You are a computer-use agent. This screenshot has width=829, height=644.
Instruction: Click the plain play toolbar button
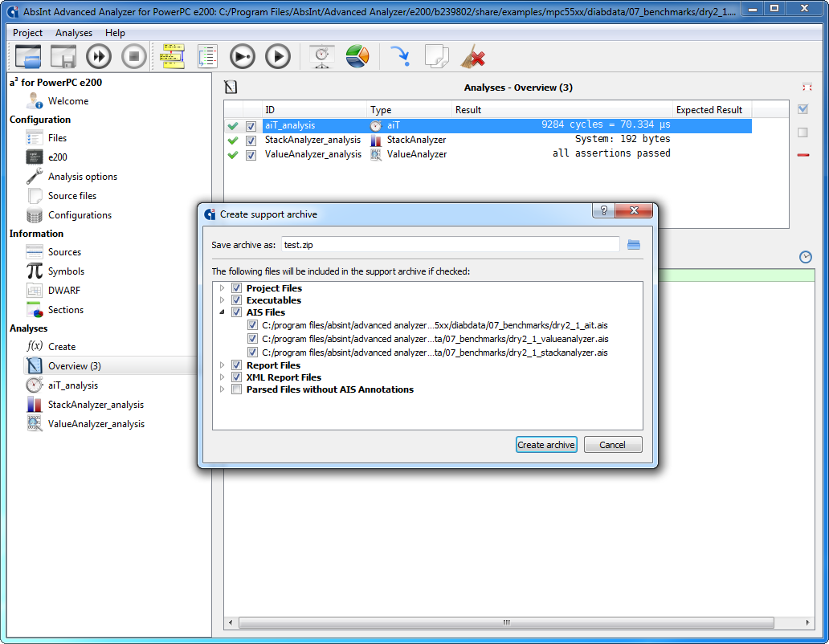278,56
